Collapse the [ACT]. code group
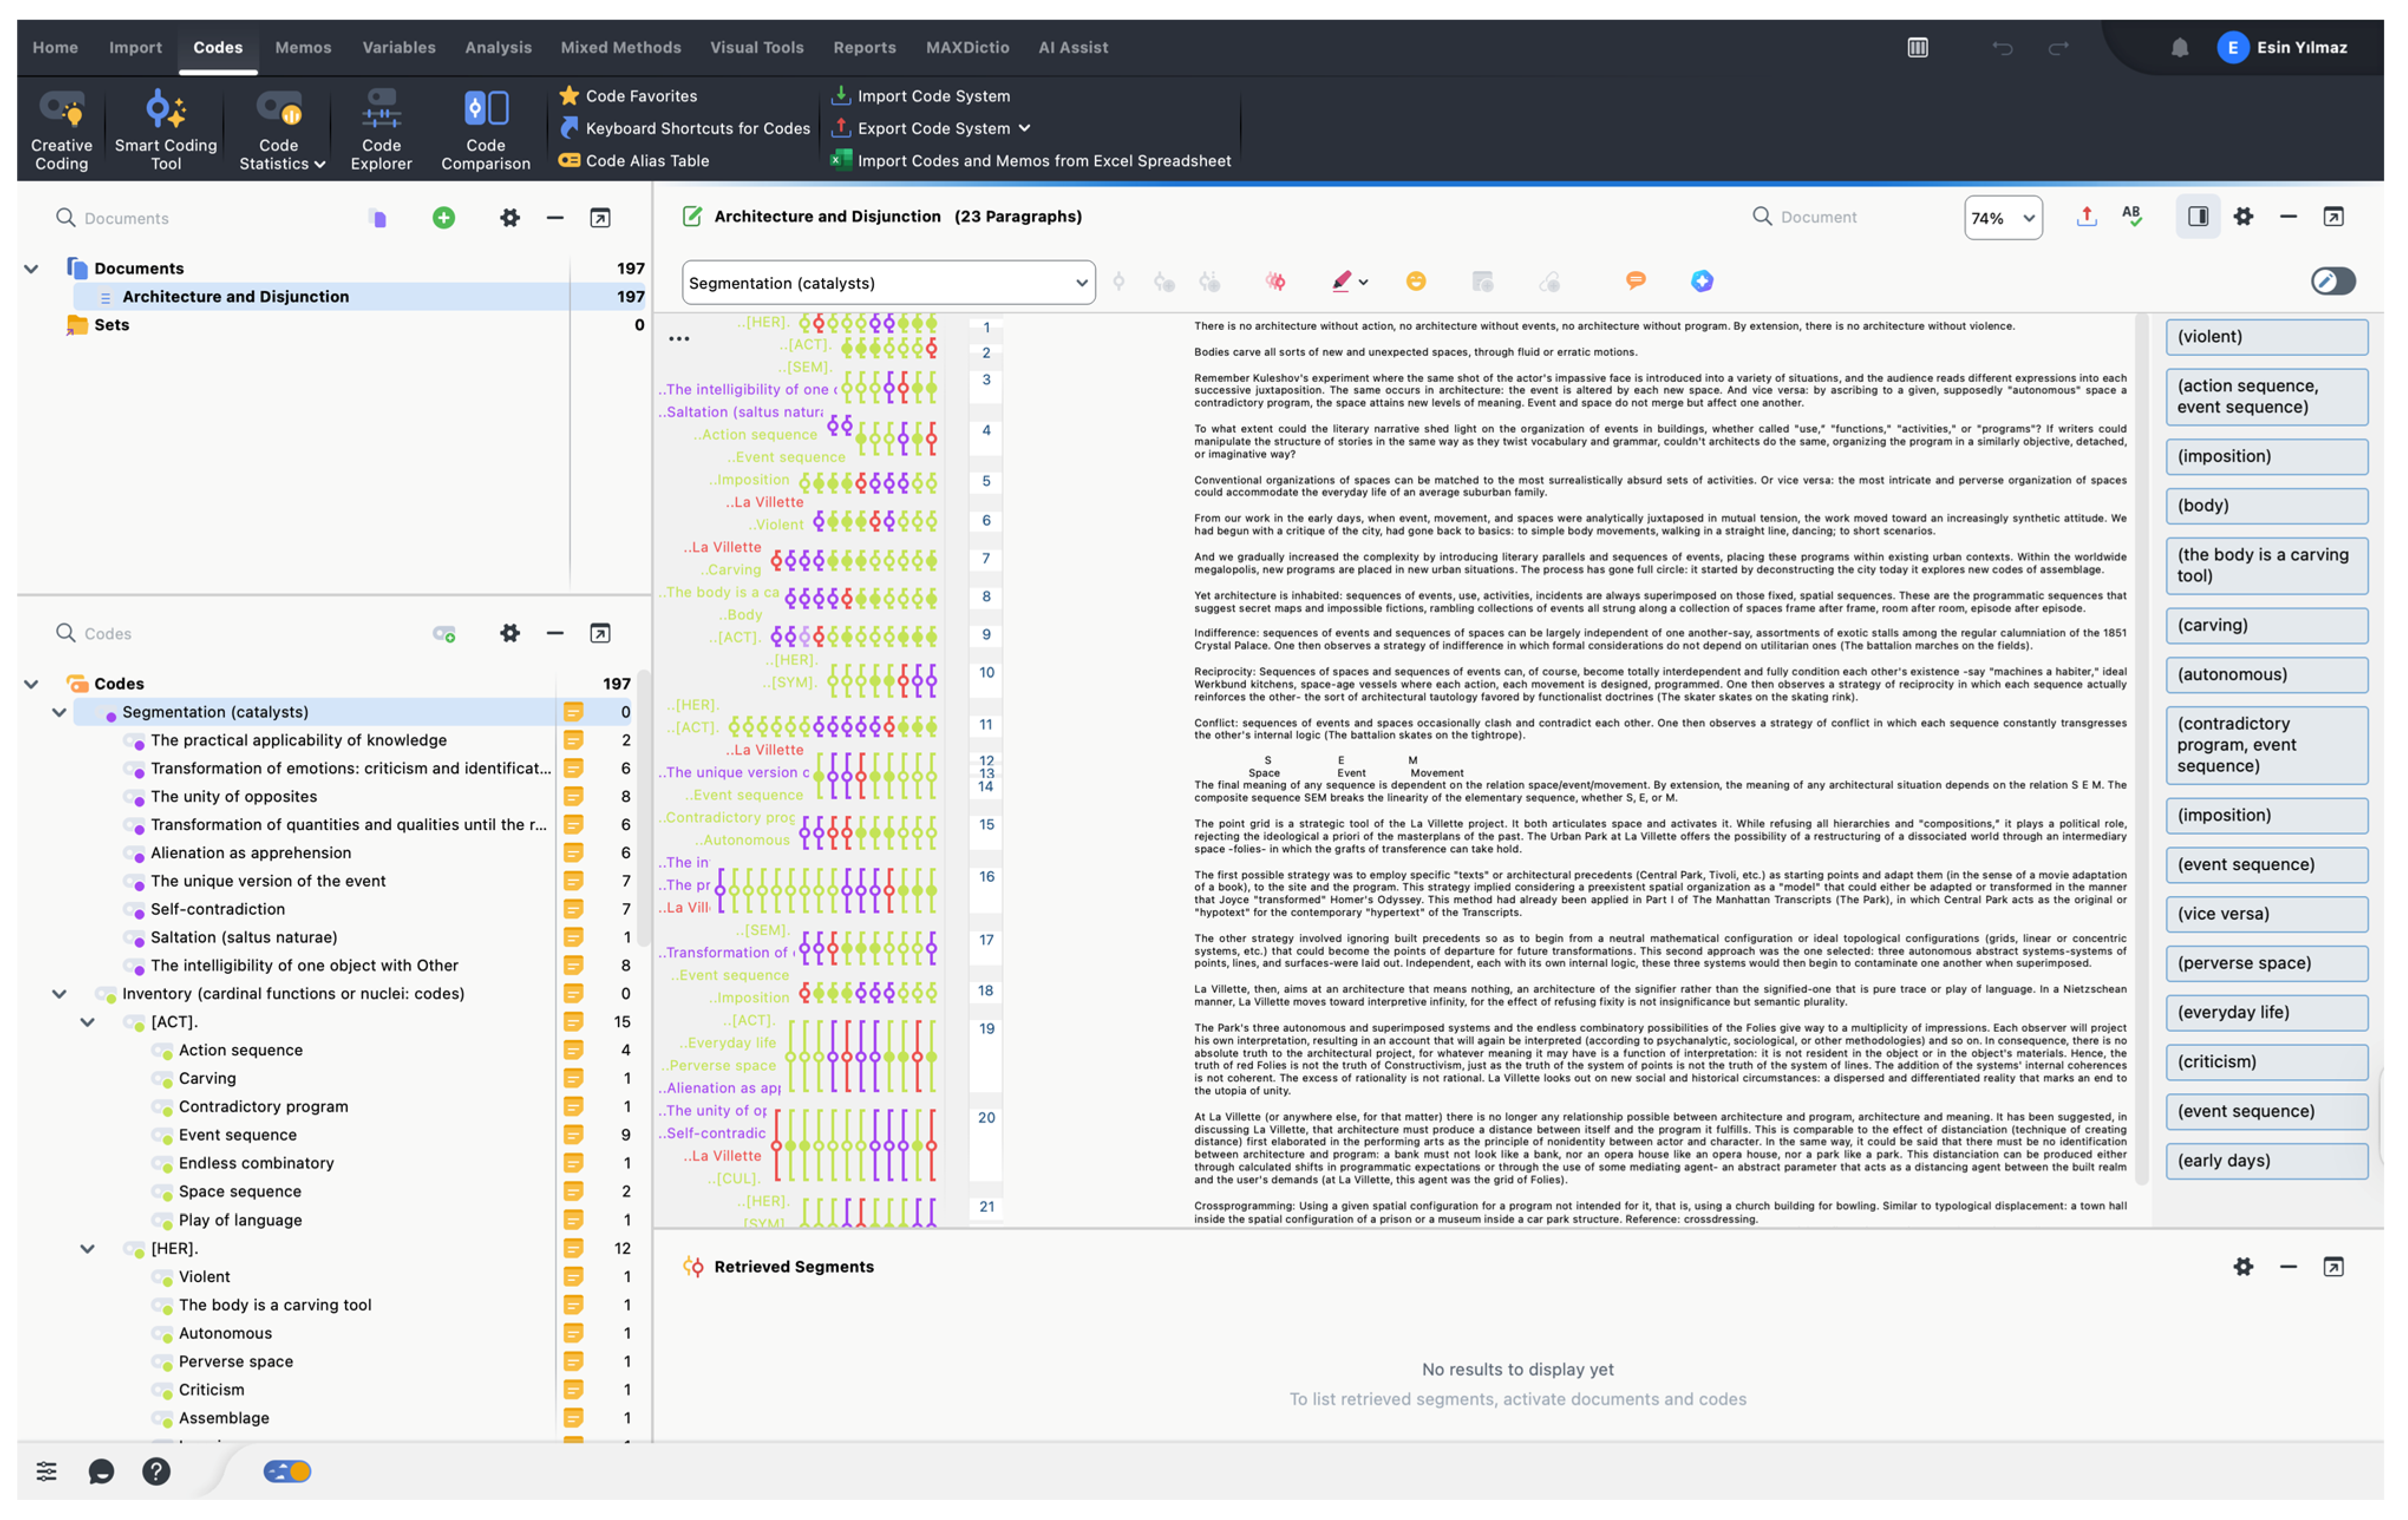This screenshot has width=2408, height=1520. (x=88, y=1022)
